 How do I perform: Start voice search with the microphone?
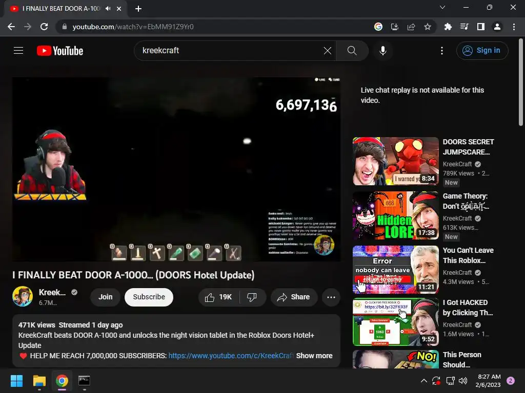(382, 51)
